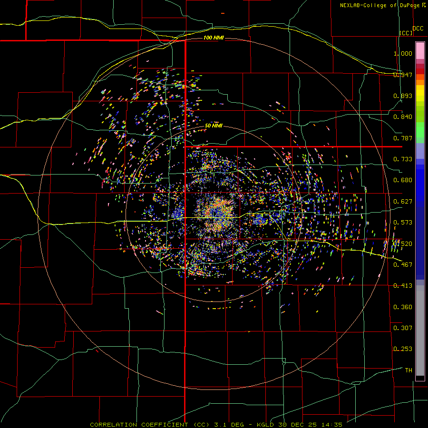
Task: Click the 0.467 legend value
Action: click(403, 265)
